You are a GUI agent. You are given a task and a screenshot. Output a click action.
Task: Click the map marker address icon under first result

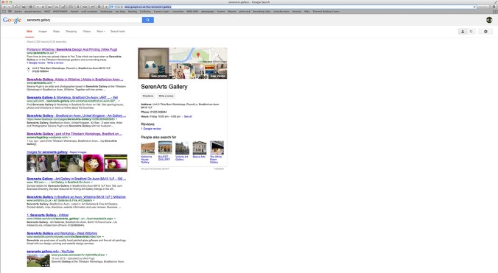[x=28, y=69]
